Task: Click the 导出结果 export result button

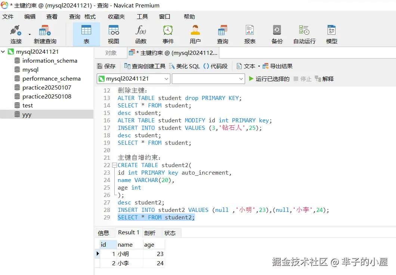Action: [x=278, y=66]
